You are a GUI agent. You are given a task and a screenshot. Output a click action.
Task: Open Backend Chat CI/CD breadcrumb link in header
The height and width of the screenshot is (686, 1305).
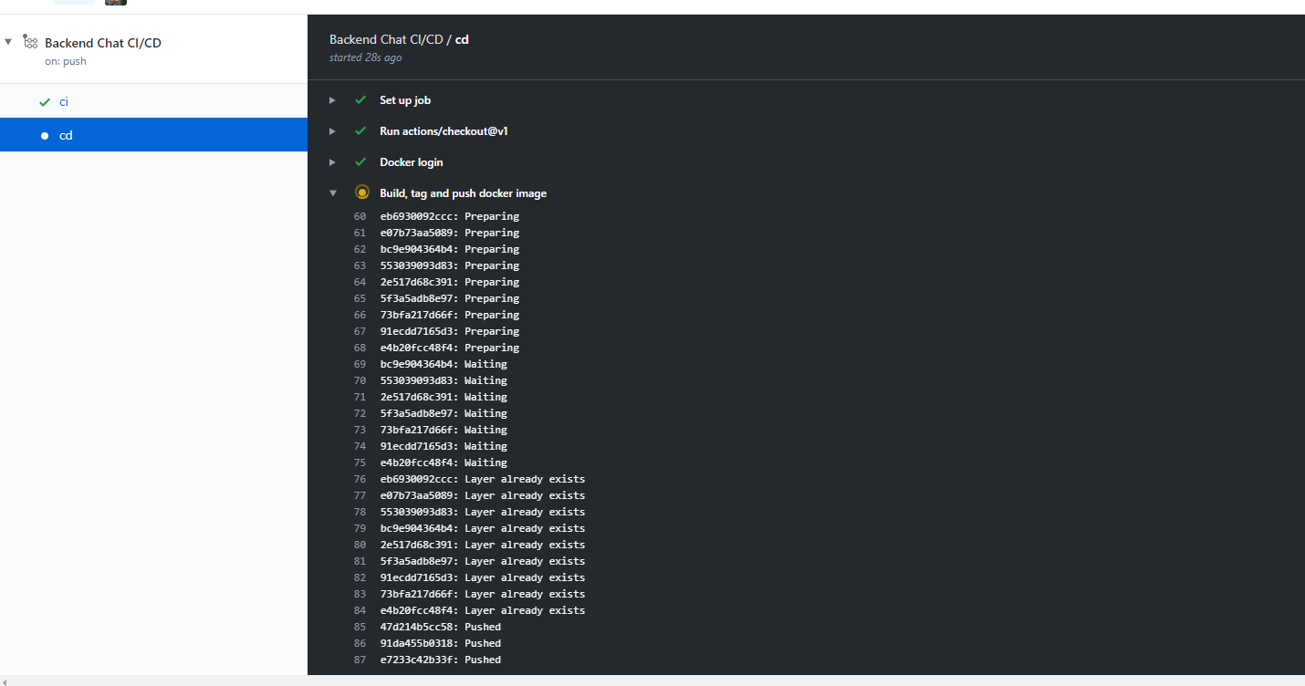click(x=386, y=39)
